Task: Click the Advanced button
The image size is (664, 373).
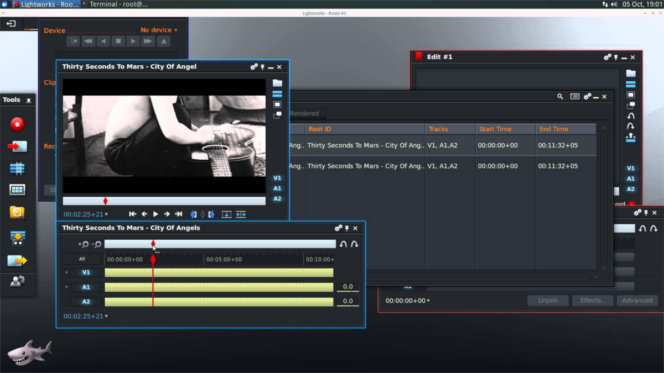Action: pos(637,301)
